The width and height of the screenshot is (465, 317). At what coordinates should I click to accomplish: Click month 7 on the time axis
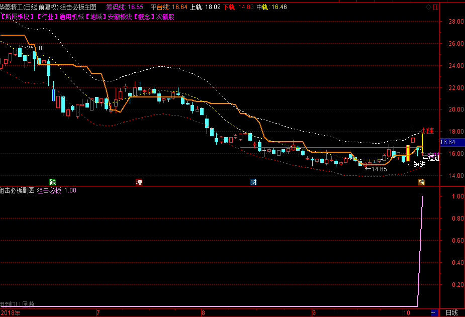[98, 313]
